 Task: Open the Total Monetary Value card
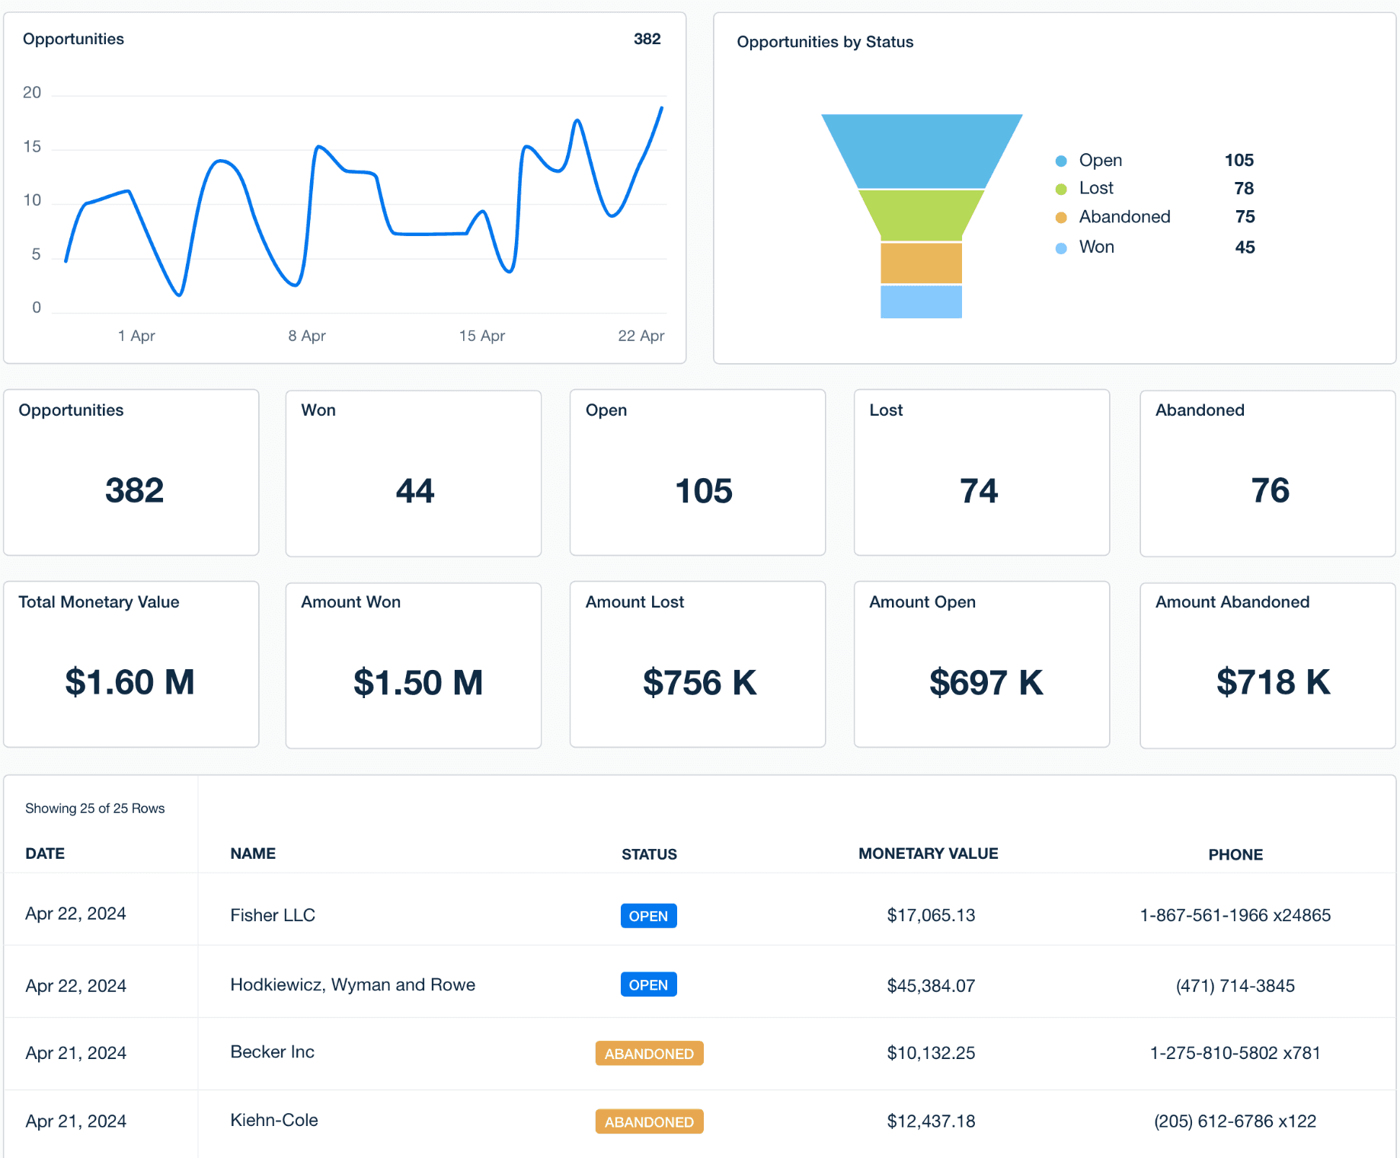(131, 664)
